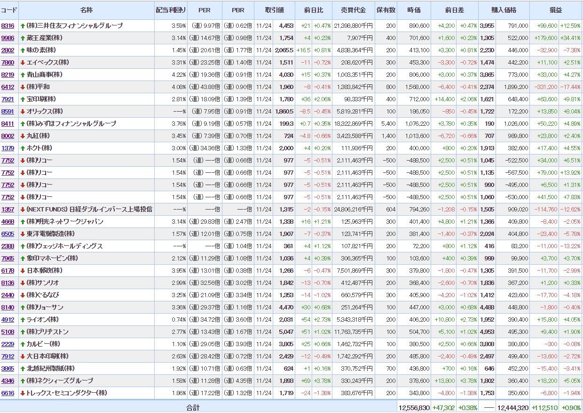This screenshot has width=583, height=413.
Task: Click the 配当利回り column header
Action: point(171,10)
